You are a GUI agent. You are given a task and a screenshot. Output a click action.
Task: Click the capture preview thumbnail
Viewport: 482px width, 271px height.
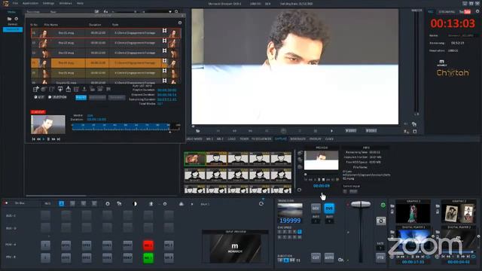point(322,160)
